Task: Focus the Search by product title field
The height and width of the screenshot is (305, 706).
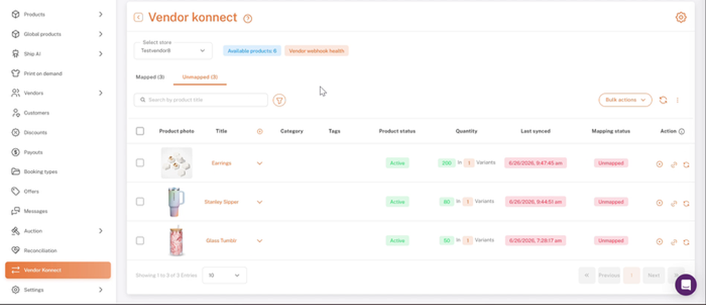Action: tap(201, 100)
